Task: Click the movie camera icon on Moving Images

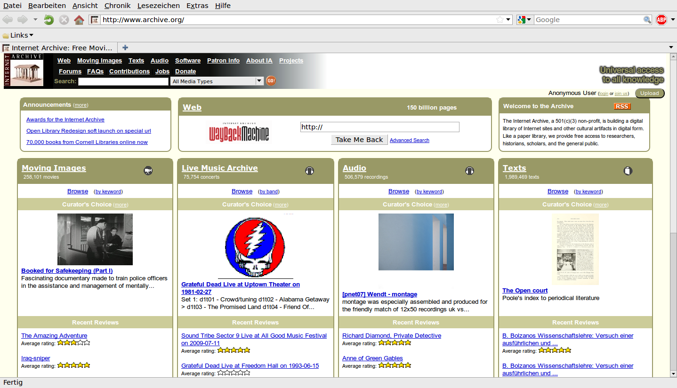Action: [x=148, y=171]
